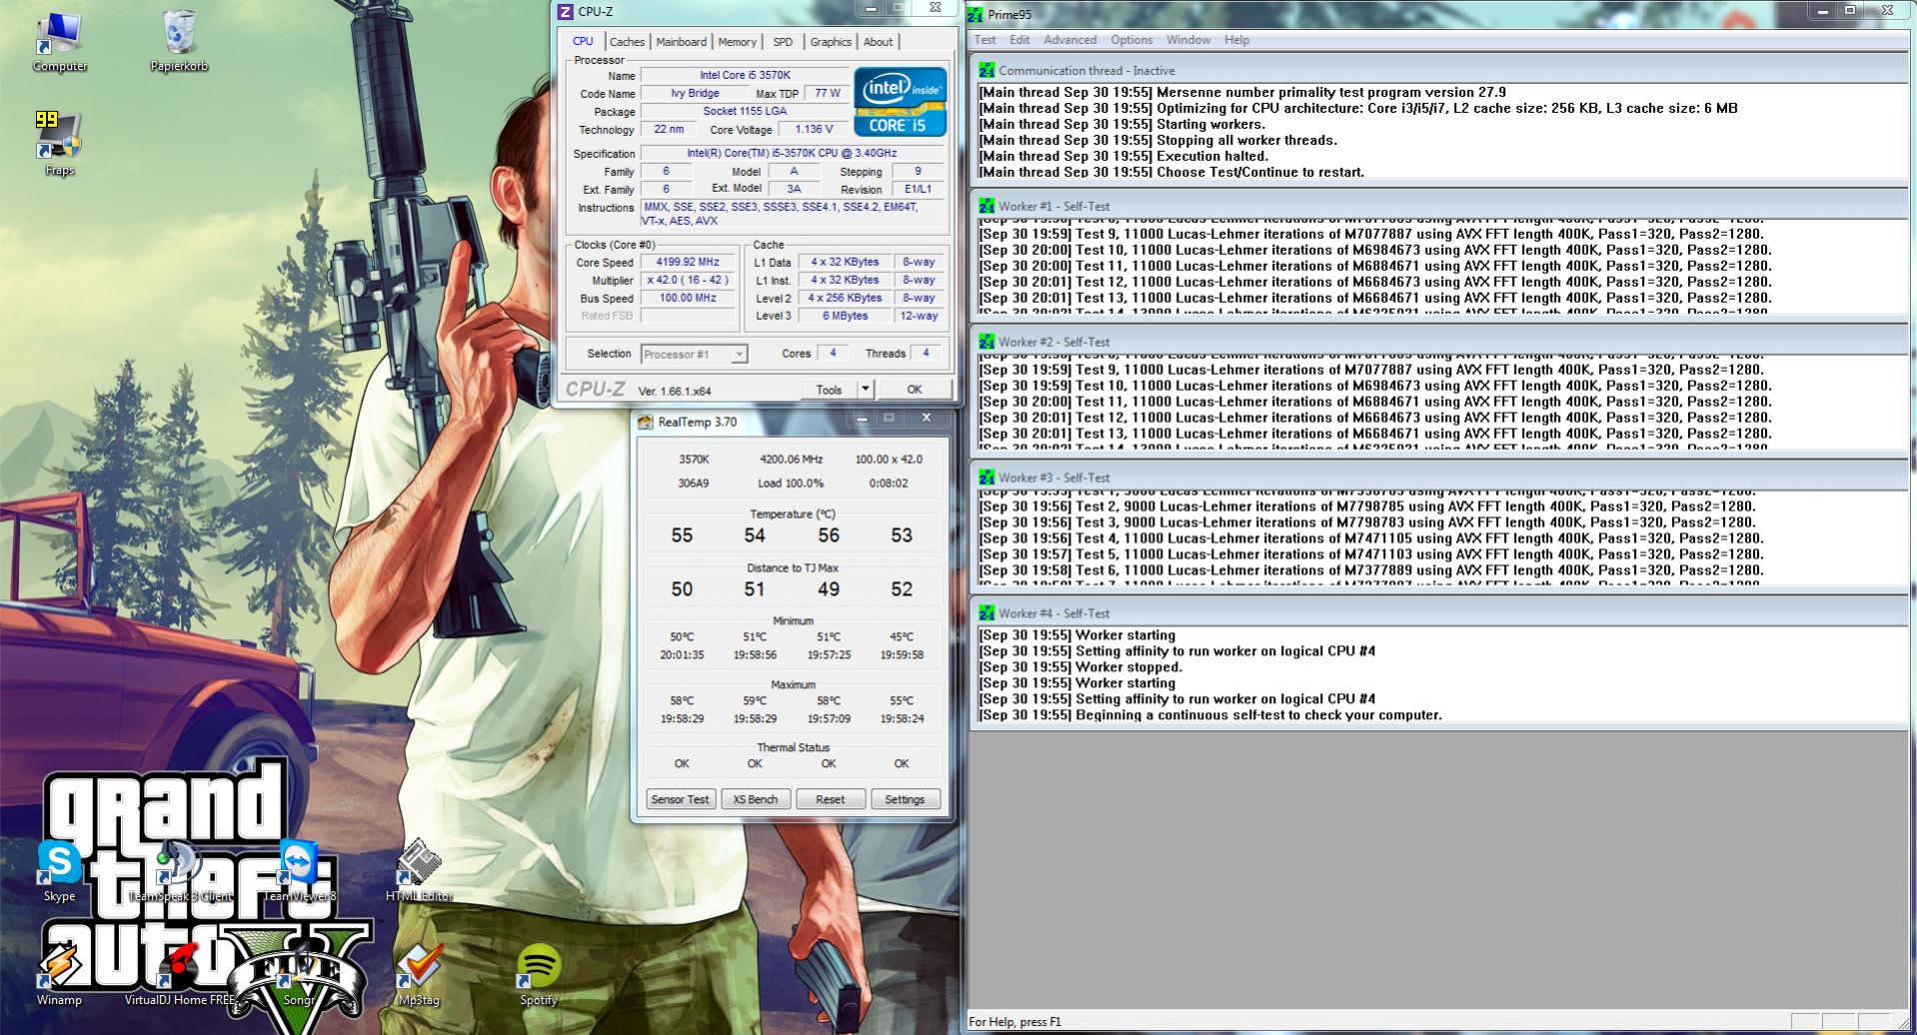Open the About tab in CPU-Z
Screen dimensions: 1917x1035
coord(878,42)
